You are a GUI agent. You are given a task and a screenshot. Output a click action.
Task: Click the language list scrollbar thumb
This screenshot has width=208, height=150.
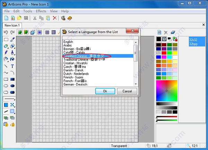coord(136,53)
